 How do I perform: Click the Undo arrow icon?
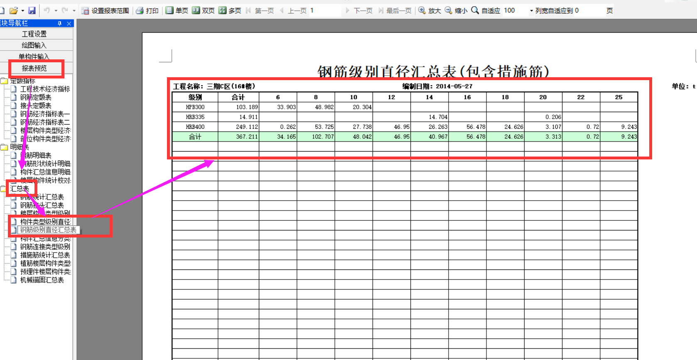(47, 10)
